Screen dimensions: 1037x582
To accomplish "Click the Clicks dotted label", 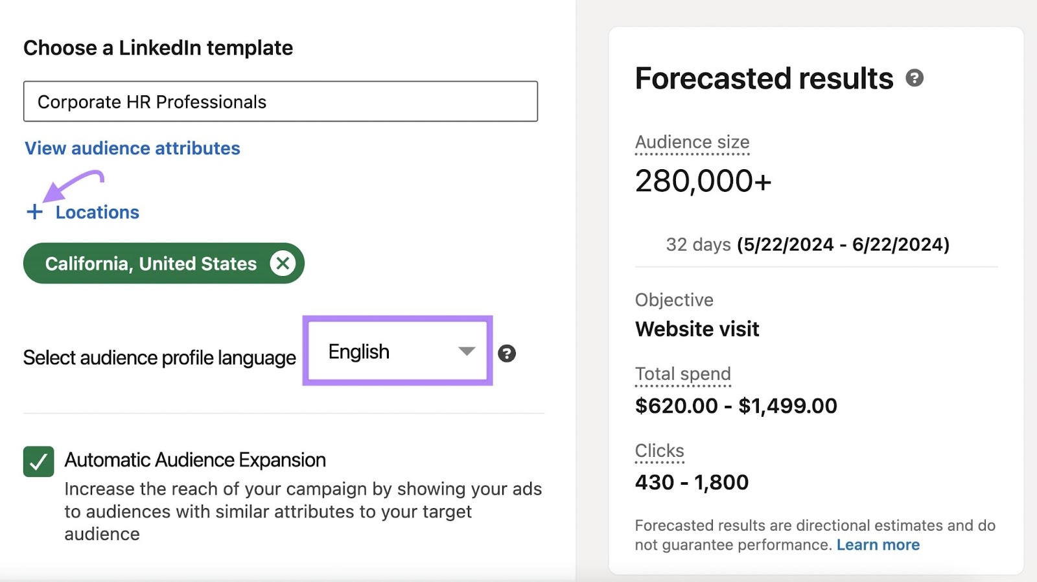I will 659,450.
